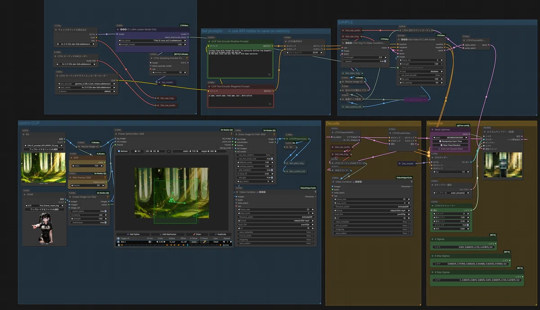540x310 pixels.
Task: Click collapse dot of CLIP Text Encode Positive node
Action: [209, 41]
